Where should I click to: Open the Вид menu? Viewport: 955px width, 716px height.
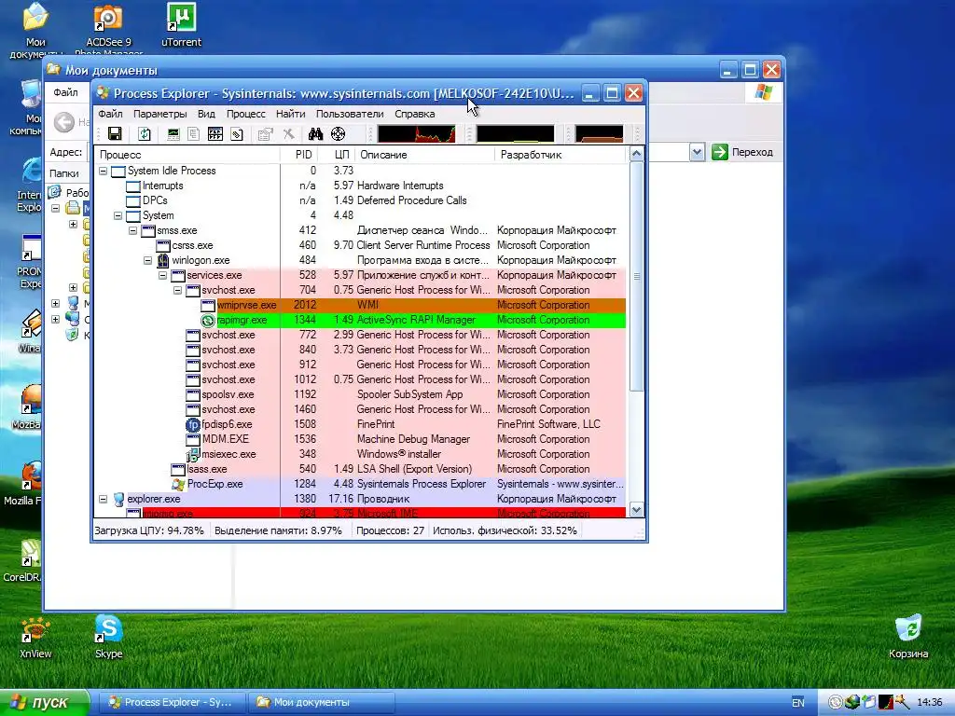tap(206, 114)
